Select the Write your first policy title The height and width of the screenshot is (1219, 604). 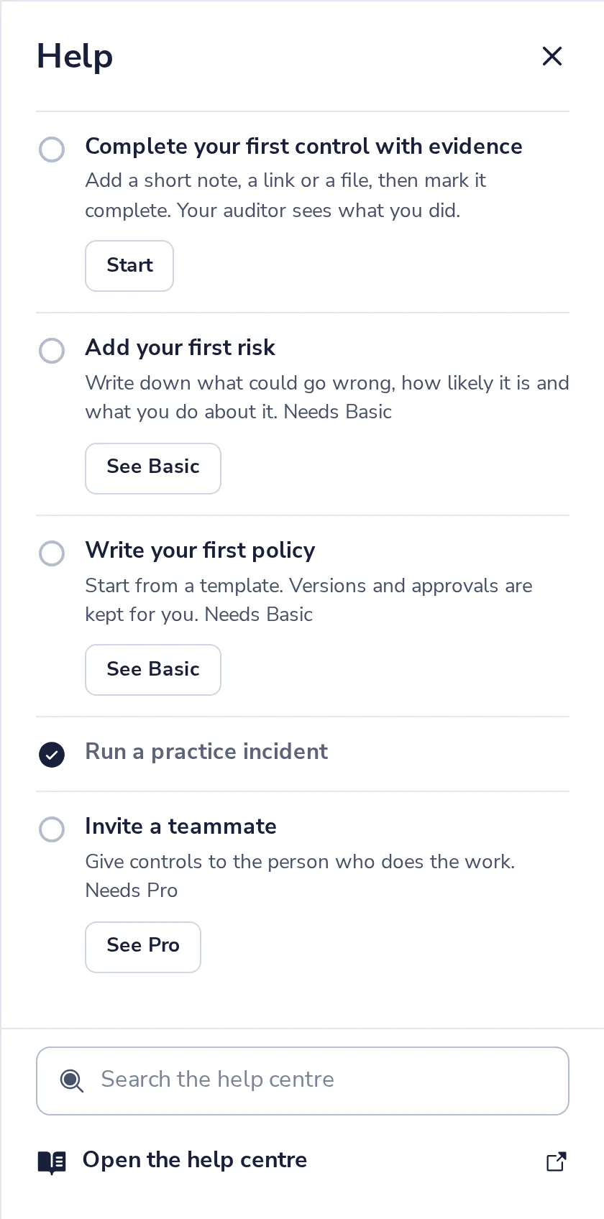coord(200,551)
